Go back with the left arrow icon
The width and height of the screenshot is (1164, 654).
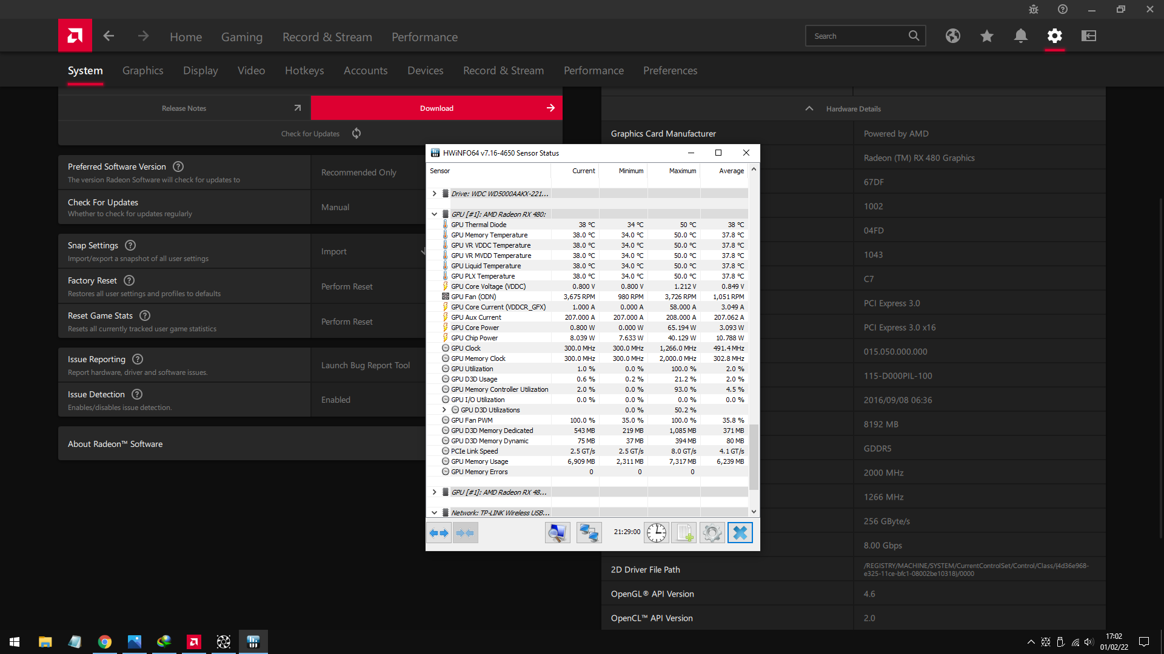[x=109, y=36]
